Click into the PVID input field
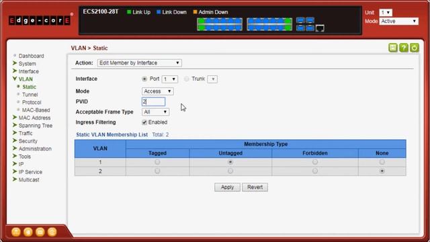This screenshot has width=430, height=242. [154, 102]
